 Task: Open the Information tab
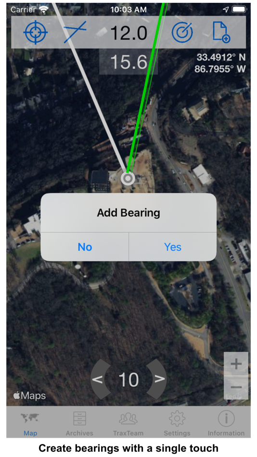[226, 423]
